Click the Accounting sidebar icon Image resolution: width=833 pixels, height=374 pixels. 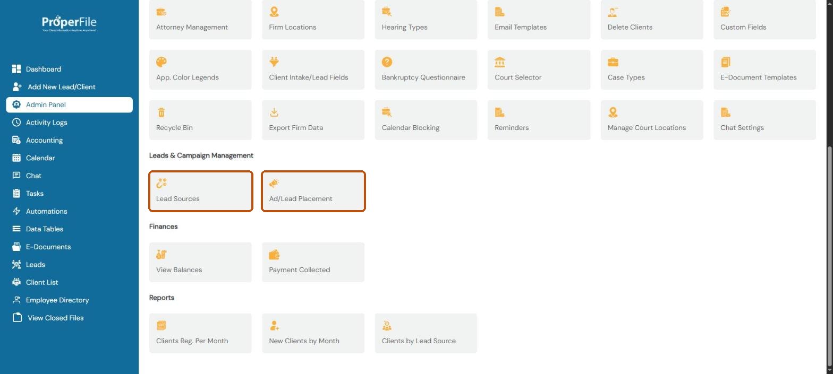point(16,140)
